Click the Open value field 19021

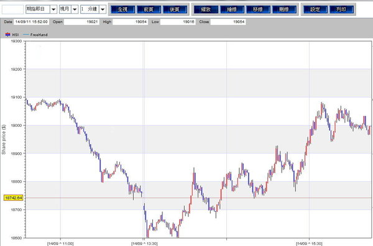pos(81,22)
